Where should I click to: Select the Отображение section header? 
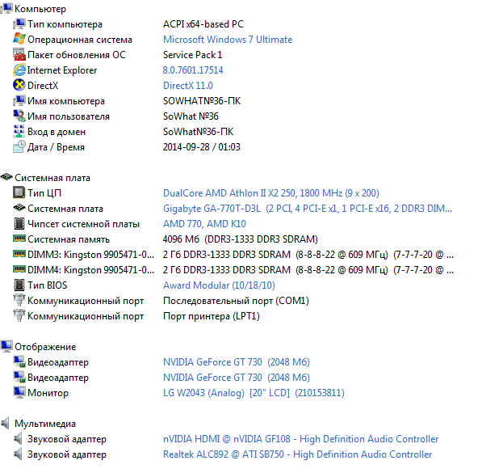(45, 347)
